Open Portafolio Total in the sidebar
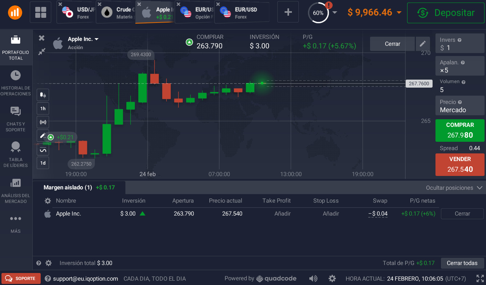The image size is (486, 285). coord(16,48)
